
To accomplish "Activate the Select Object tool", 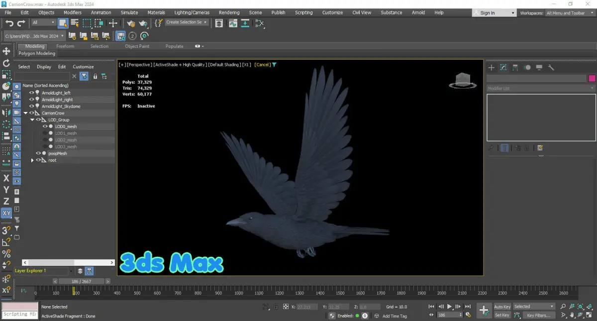I will [63, 22].
